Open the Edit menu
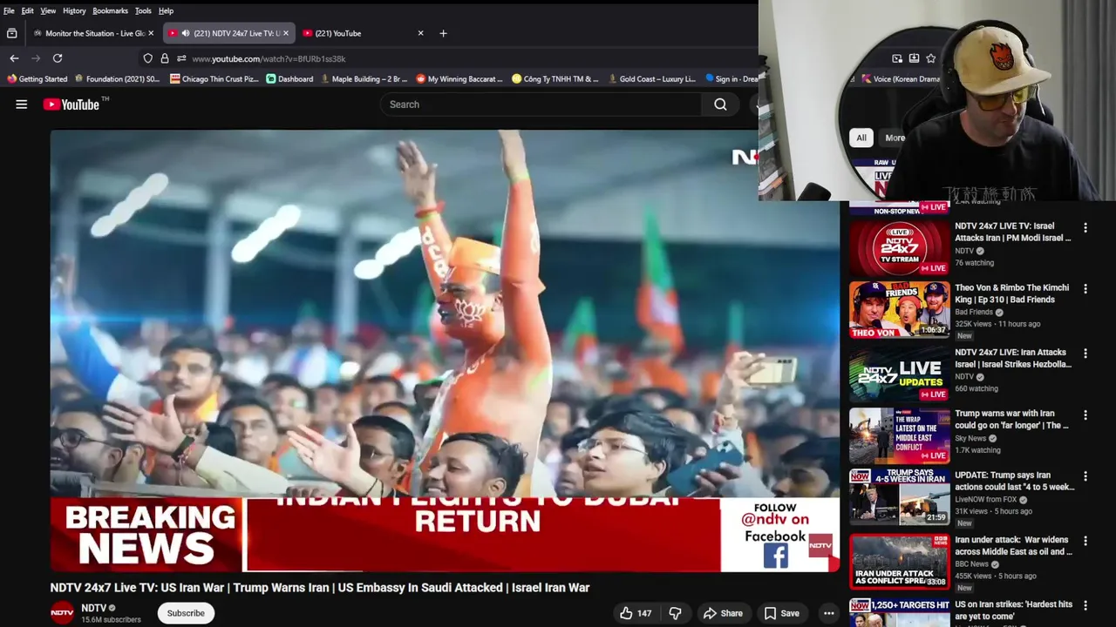 28,10
